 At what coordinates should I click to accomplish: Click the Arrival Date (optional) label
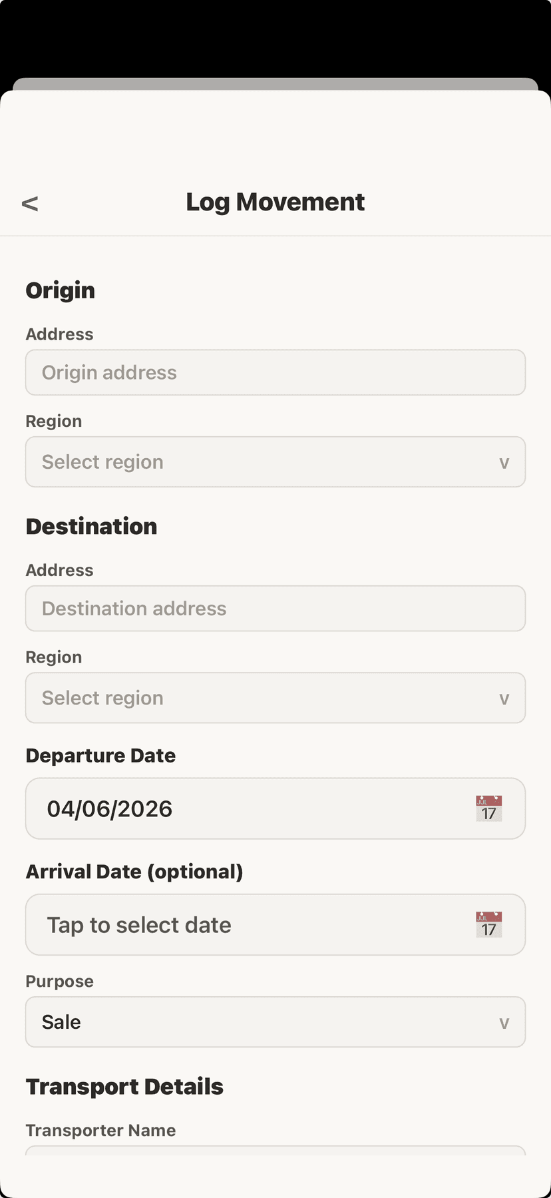coord(134,872)
